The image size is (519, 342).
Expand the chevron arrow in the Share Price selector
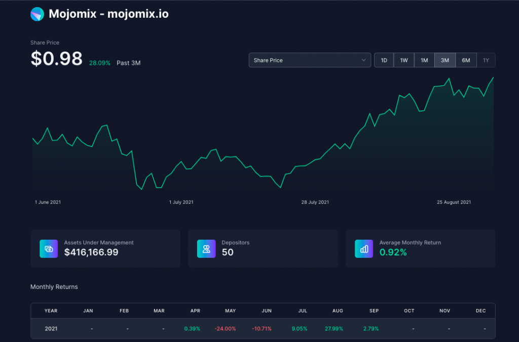[x=363, y=60]
